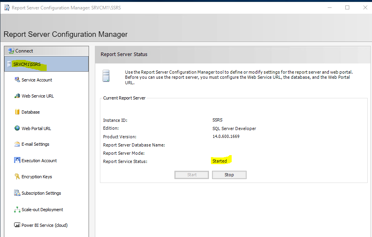View Subscription Settings page
The image size is (372, 237).
(x=41, y=193)
